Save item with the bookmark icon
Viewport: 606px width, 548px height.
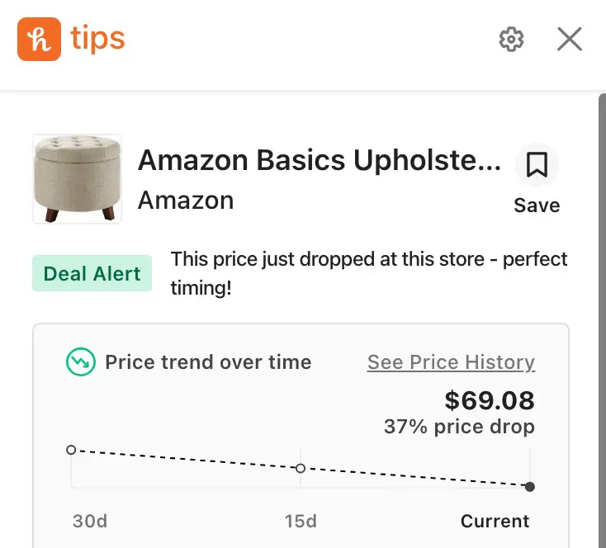[x=537, y=164]
